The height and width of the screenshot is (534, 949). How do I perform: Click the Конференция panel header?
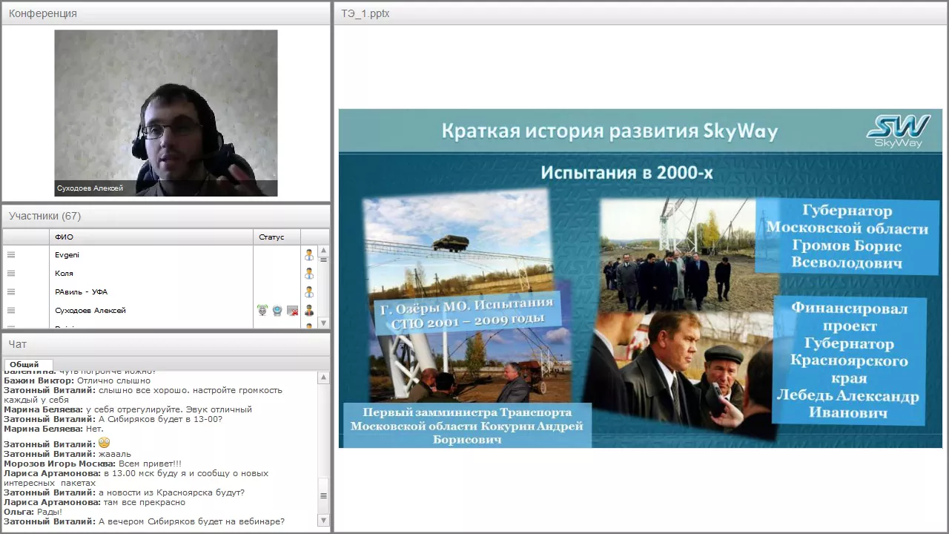pos(166,13)
